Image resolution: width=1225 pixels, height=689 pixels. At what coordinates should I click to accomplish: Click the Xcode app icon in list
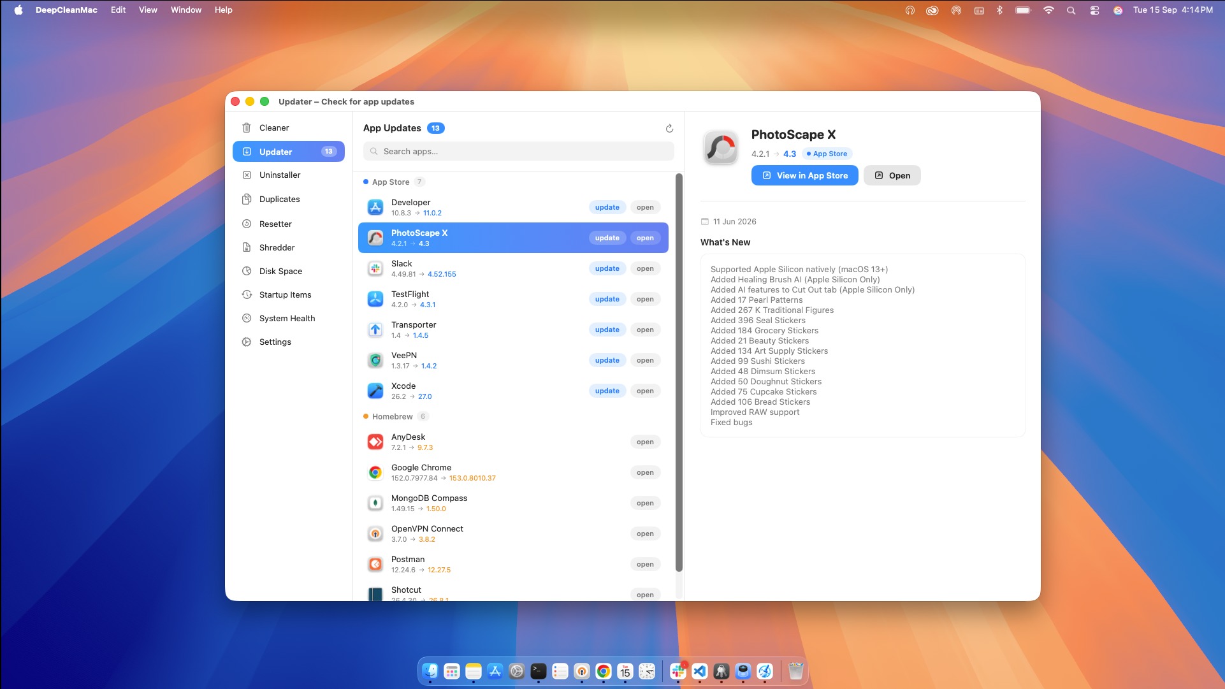coord(375,391)
